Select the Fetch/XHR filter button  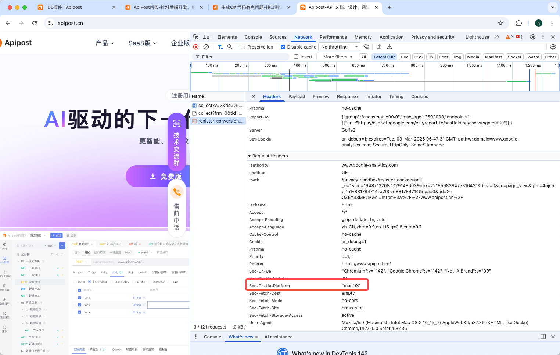[384, 57]
